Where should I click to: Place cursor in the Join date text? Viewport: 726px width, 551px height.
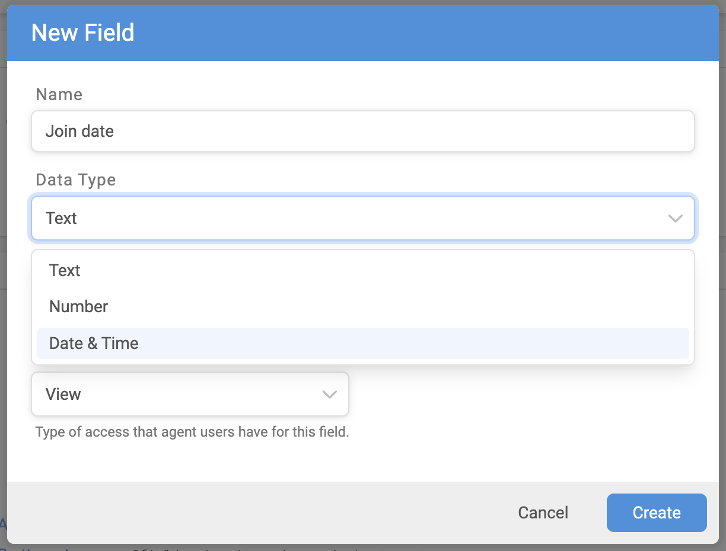click(x=79, y=131)
